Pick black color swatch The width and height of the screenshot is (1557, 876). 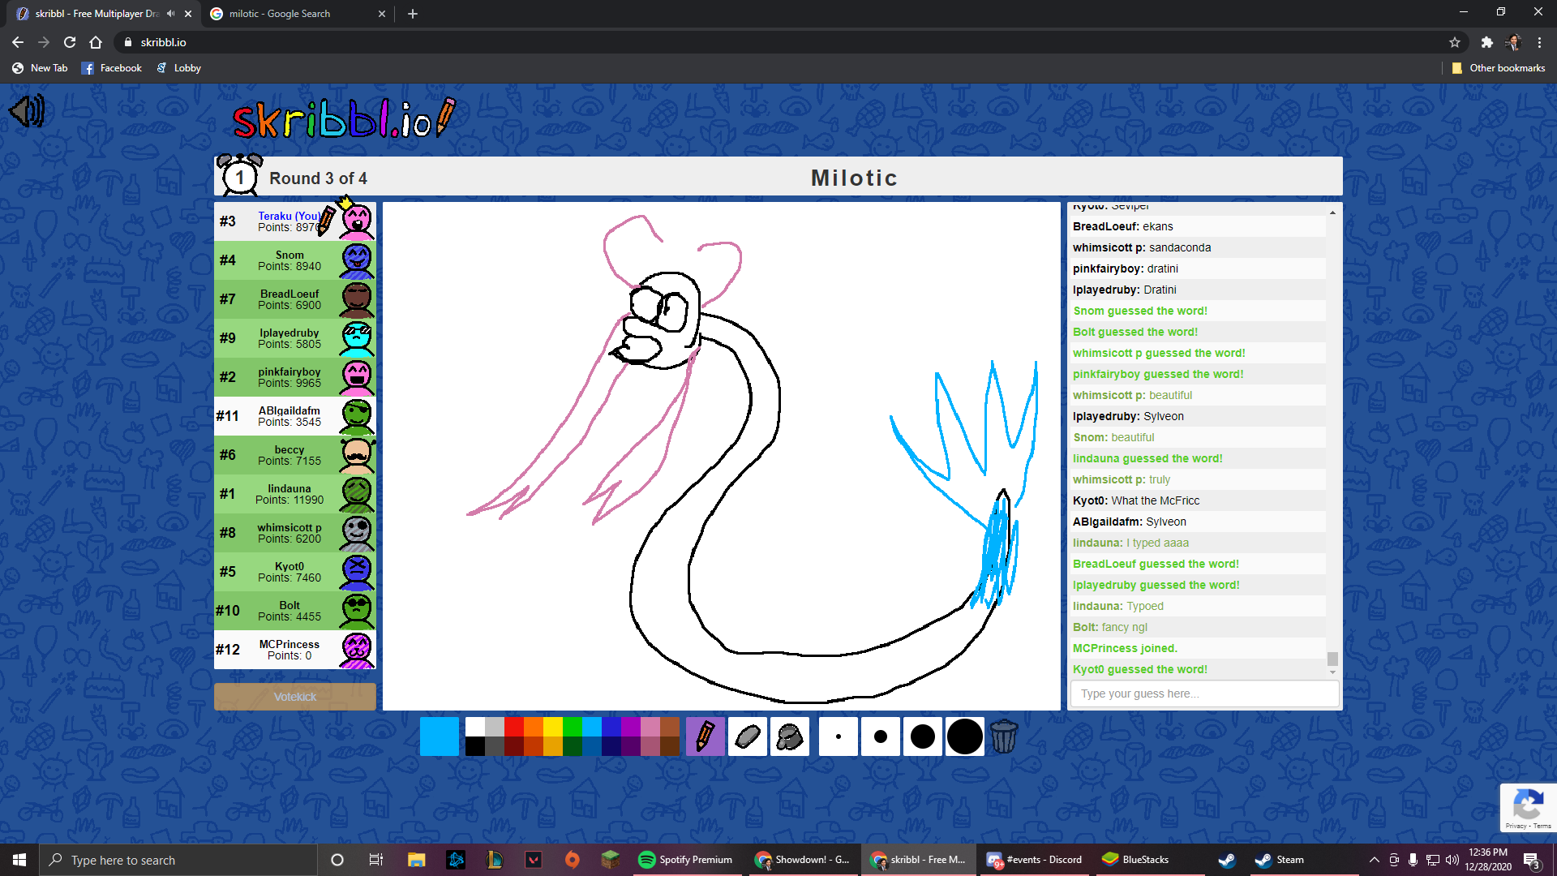click(x=475, y=746)
